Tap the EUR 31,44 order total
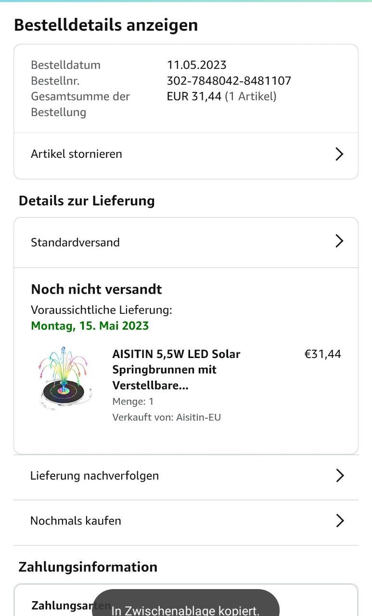Viewport: 372px width, 616px height. coord(194,96)
